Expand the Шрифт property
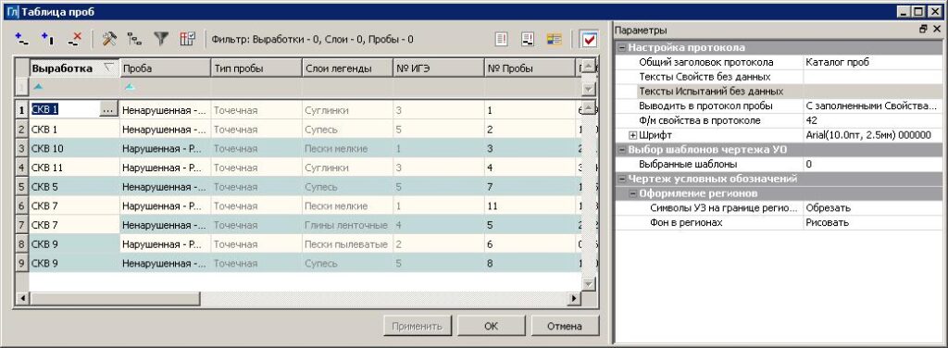The width and height of the screenshot is (948, 348). pyautogui.click(x=633, y=135)
